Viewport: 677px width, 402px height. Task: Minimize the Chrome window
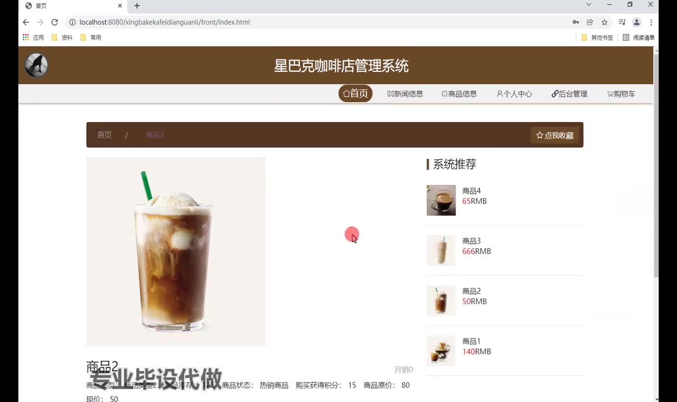pyautogui.click(x=609, y=5)
